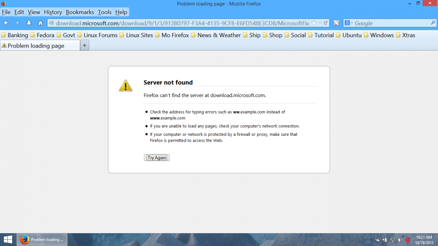Open the Edit menu
This screenshot has width=438, height=246.
click(19, 12)
